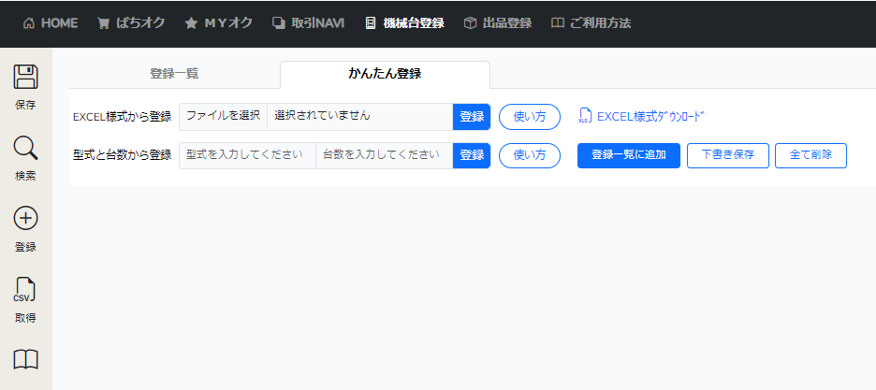Open ぱちオク from the top bar

pyautogui.click(x=131, y=23)
